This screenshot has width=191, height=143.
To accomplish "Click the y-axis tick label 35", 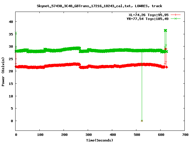I will coord(11,34).
